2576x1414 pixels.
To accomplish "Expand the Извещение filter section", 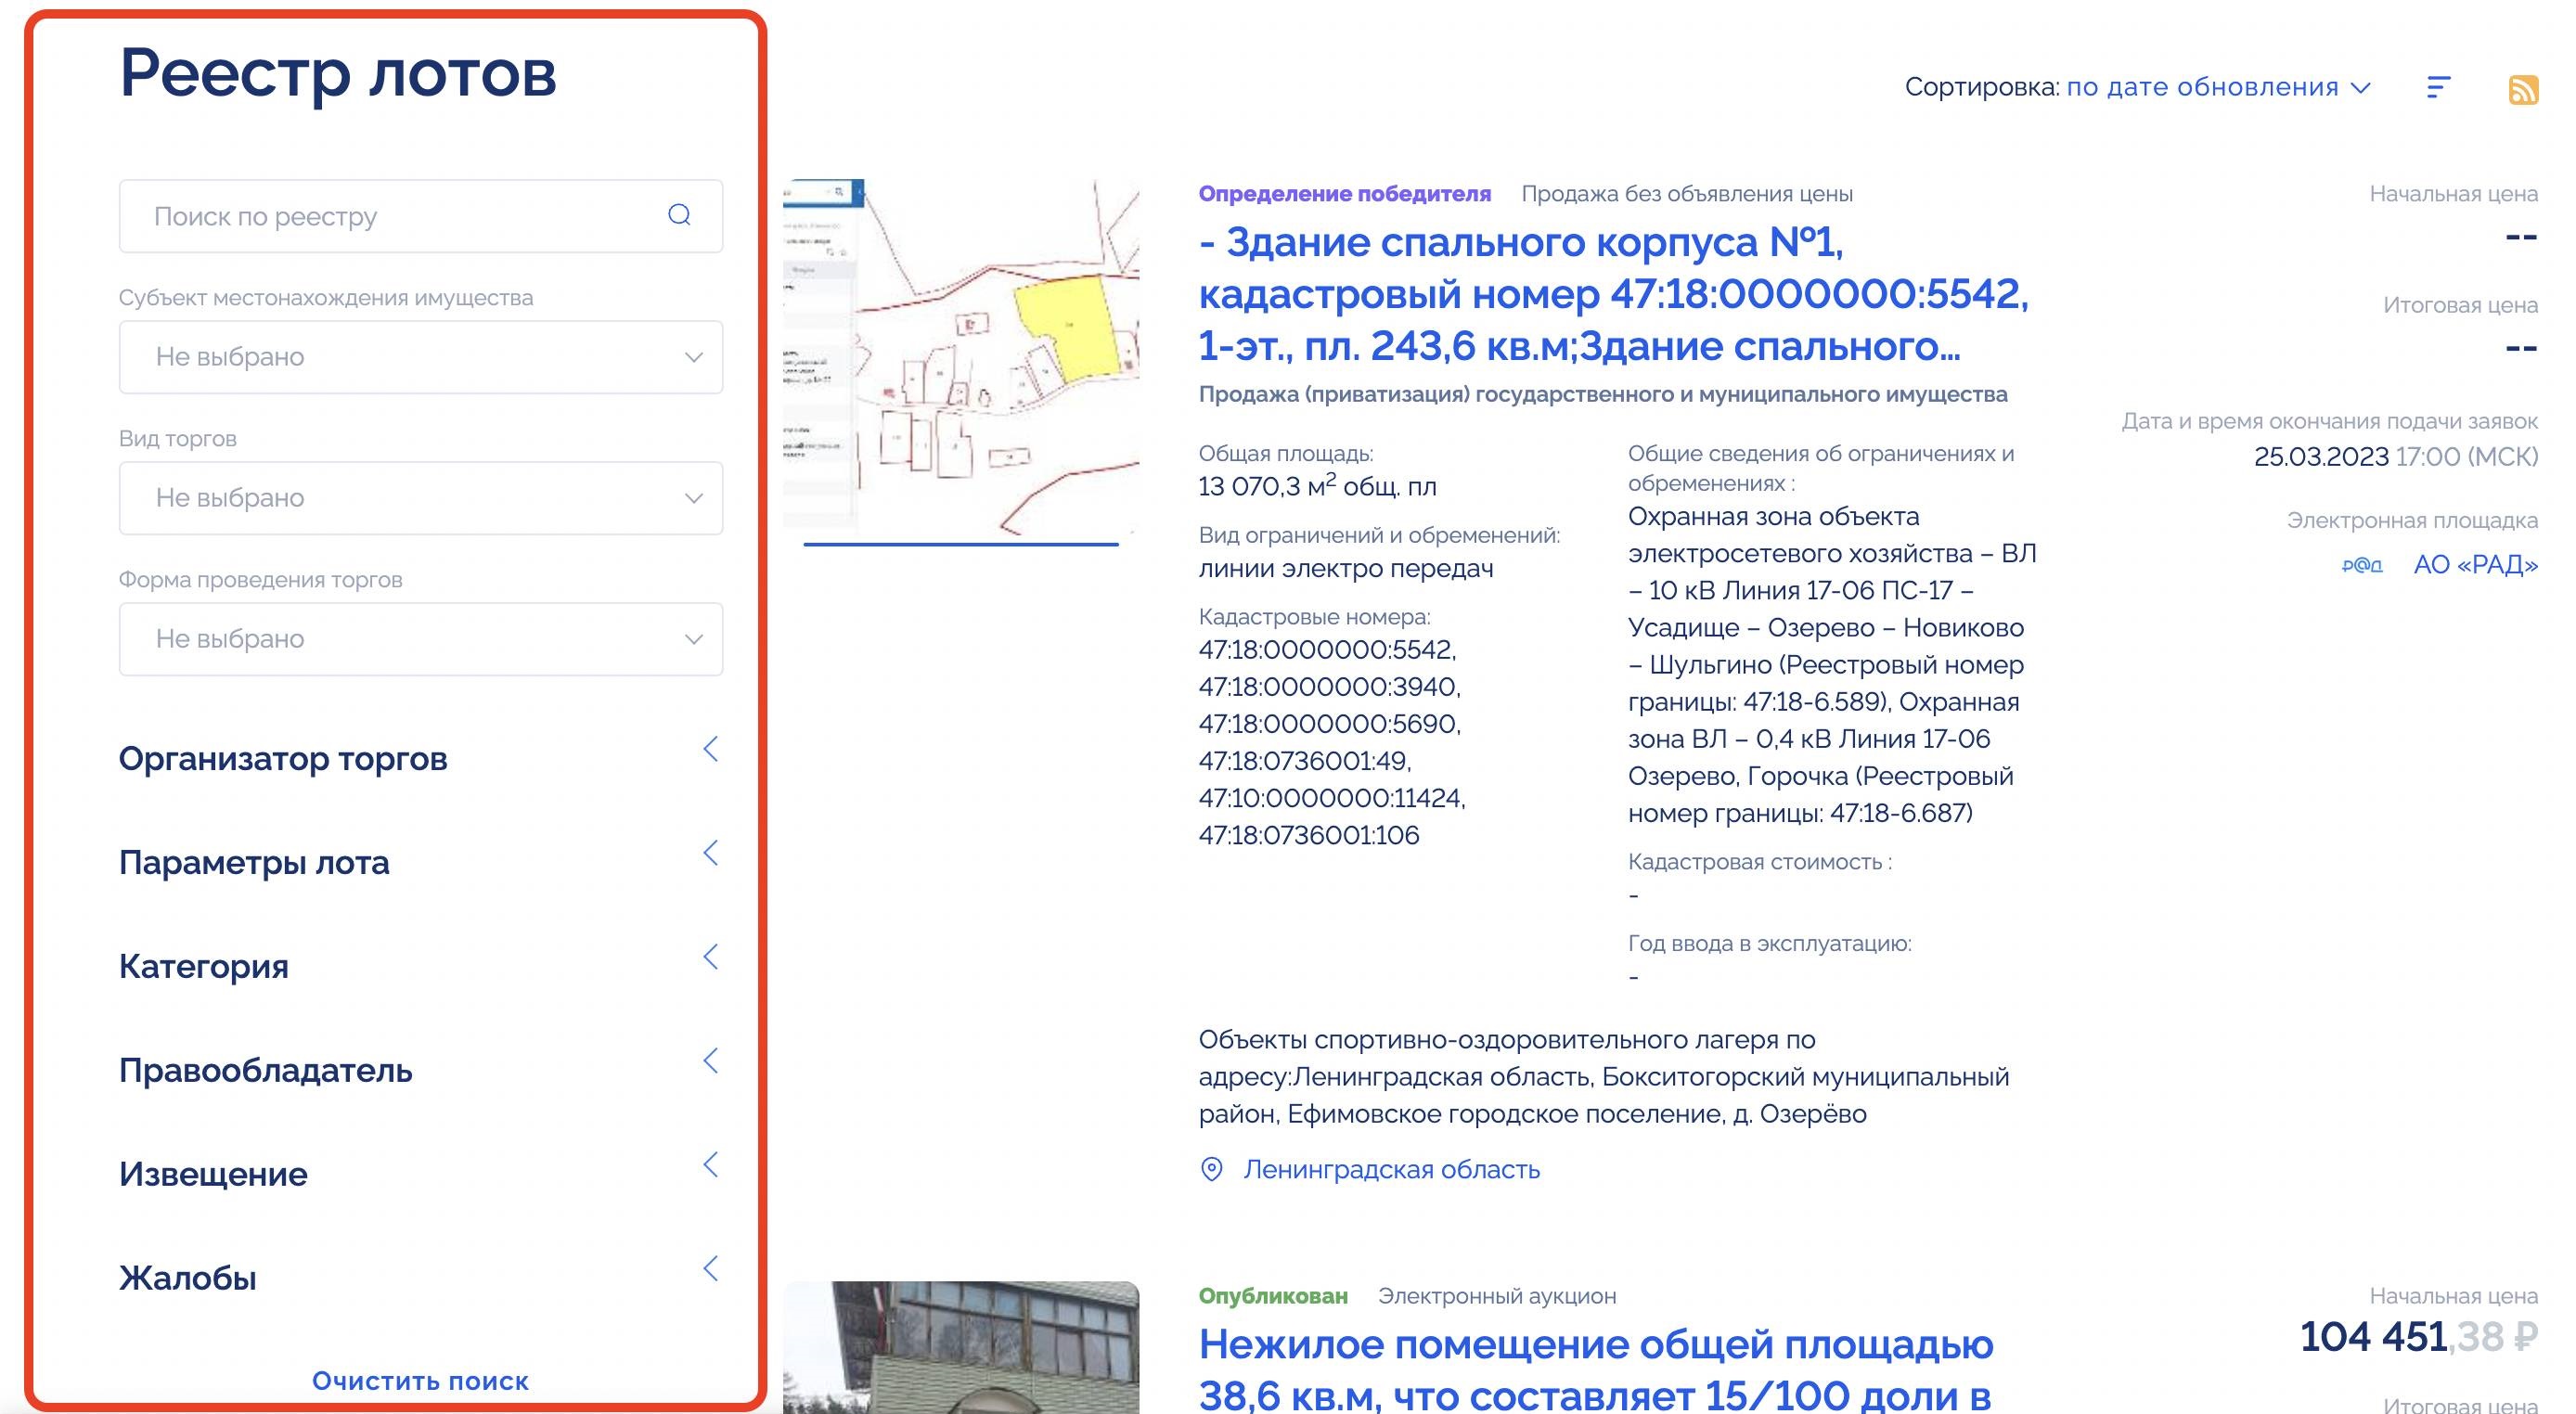I will 420,1174.
